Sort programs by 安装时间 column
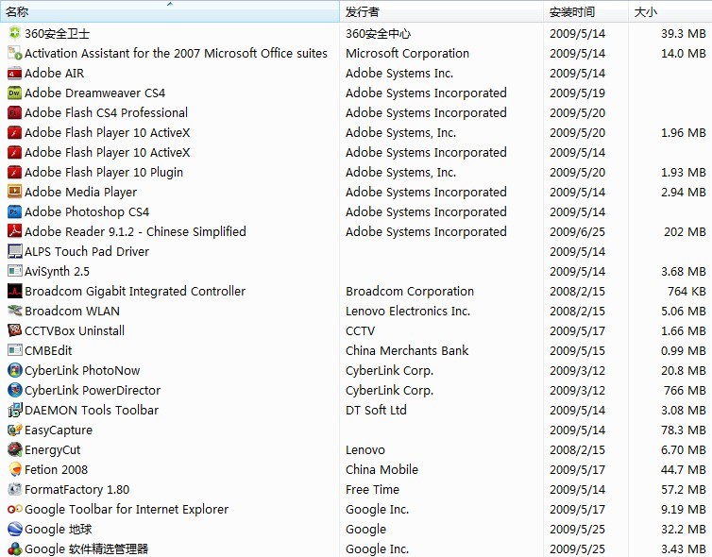The height and width of the screenshot is (557, 712). coord(572,12)
